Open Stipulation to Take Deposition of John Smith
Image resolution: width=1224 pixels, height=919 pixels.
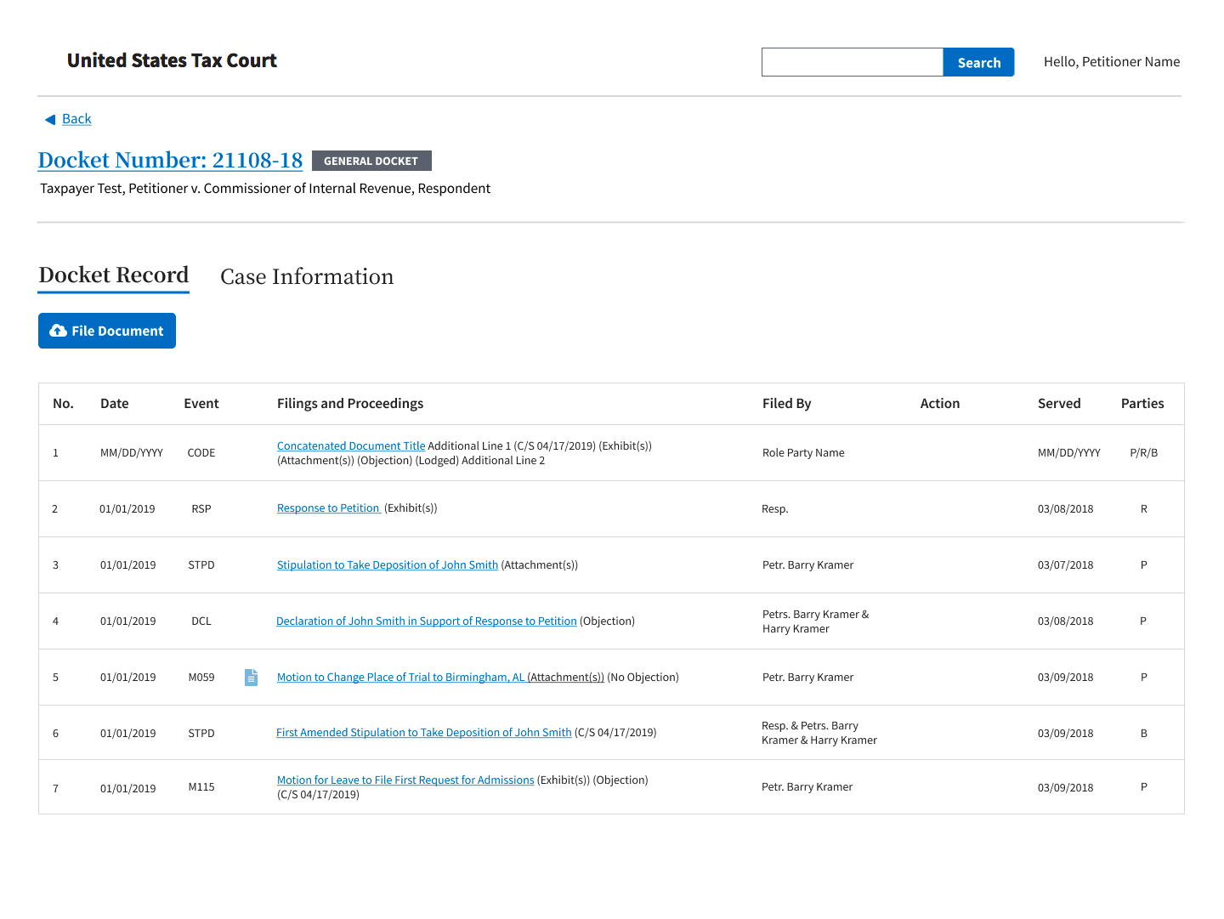click(388, 565)
